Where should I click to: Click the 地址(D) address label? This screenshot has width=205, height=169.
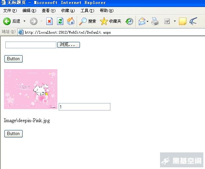click(9, 32)
